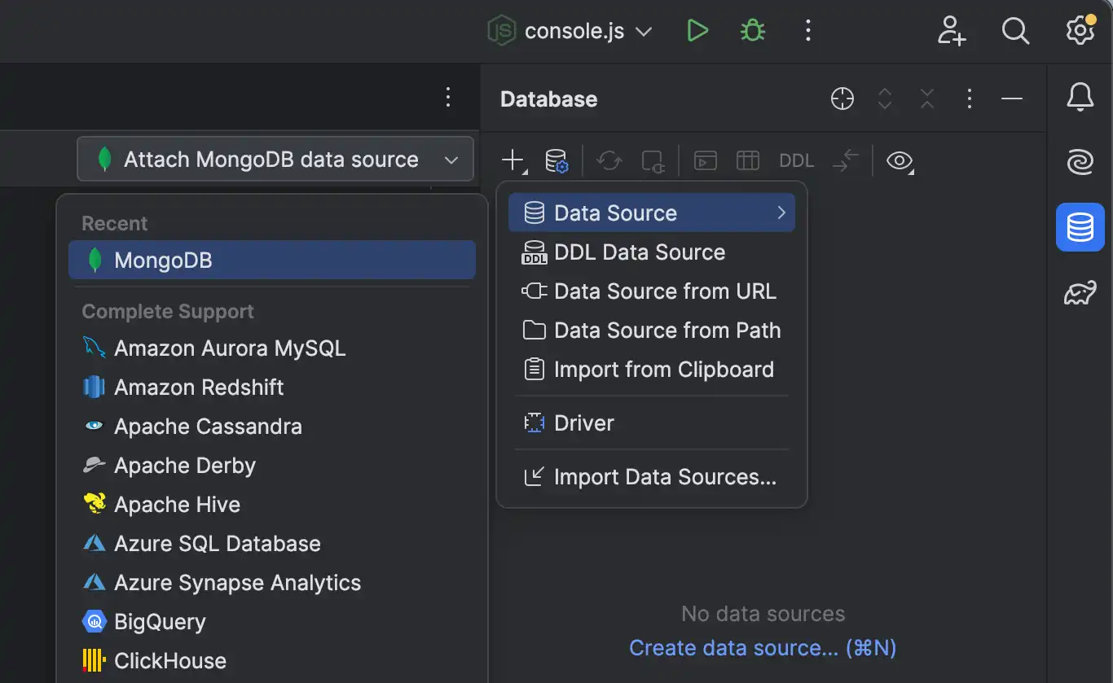This screenshot has height=683, width=1113.
Task: Click the Refresh icon in Database toolbar
Action: (x=609, y=160)
